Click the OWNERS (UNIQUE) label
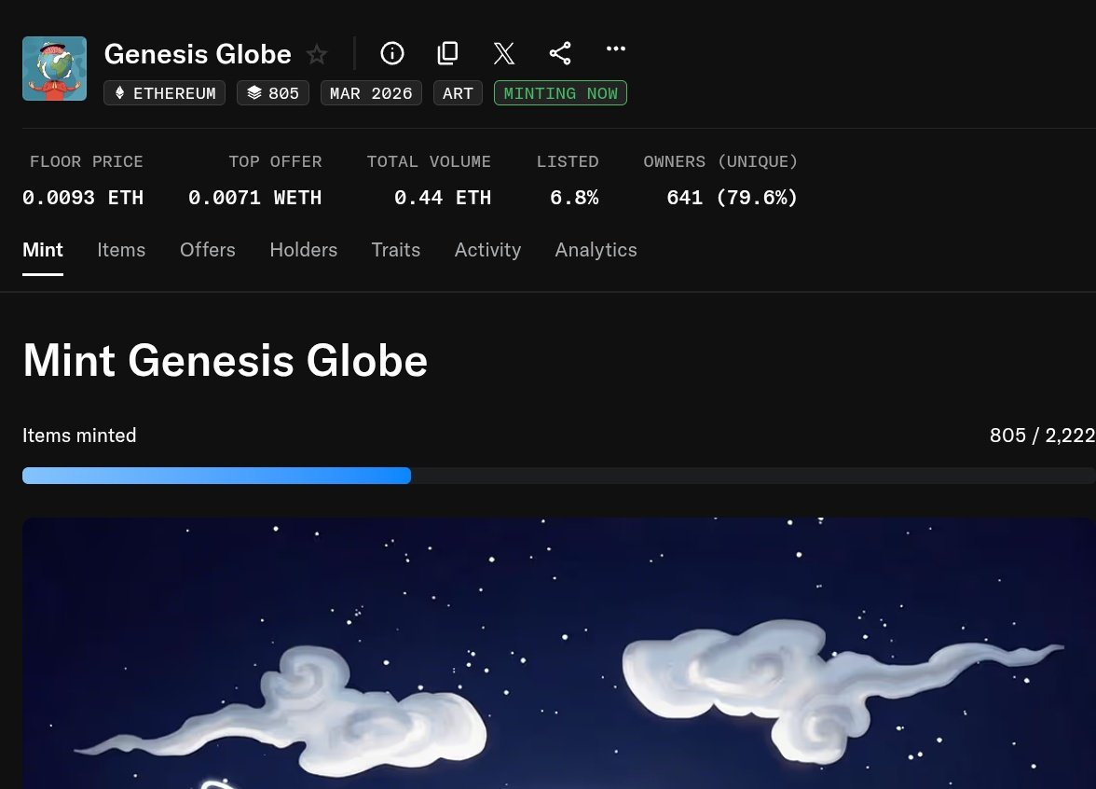The height and width of the screenshot is (789, 1096). [x=720, y=161]
